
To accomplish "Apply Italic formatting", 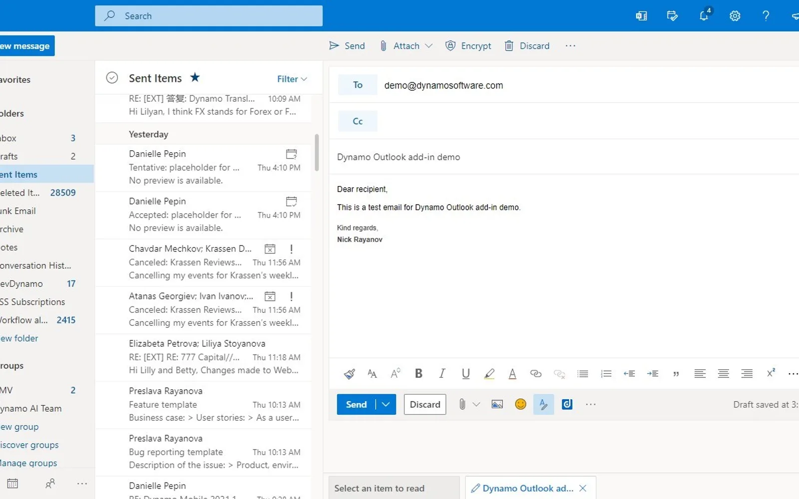I will click(442, 373).
